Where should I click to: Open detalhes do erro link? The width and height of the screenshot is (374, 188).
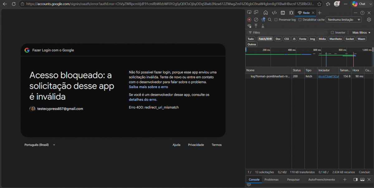click(x=142, y=100)
